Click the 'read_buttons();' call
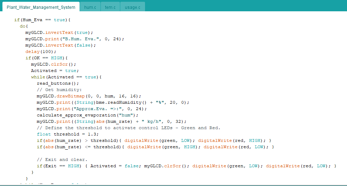Viewport: 347px width, 186px height. click(x=58, y=83)
